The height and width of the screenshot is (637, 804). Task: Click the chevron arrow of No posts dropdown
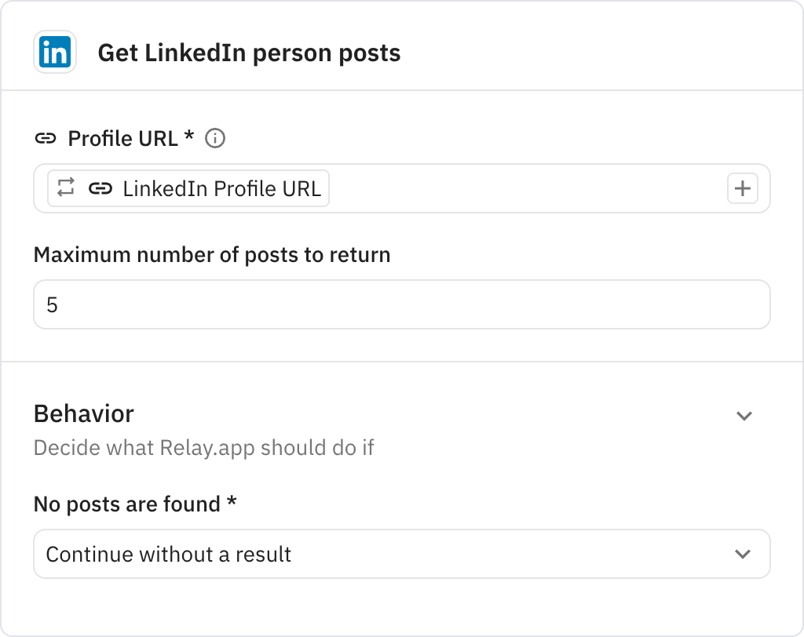(x=742, y=555)
